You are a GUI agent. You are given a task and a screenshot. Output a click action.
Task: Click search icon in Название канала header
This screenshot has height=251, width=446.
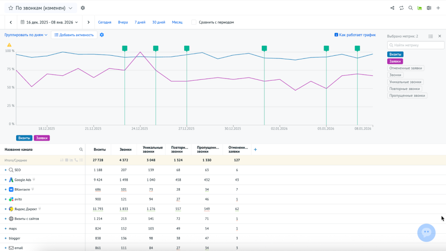tap(81, 149)
